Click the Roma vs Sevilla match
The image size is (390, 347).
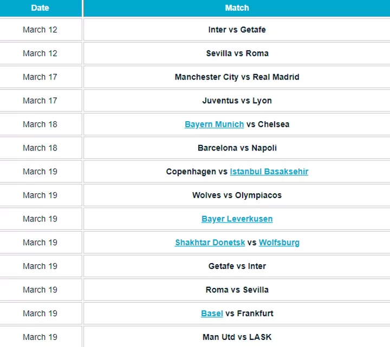point(237,290)
